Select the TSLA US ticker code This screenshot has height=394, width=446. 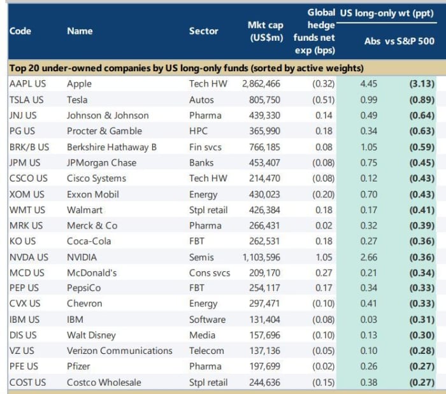coord(27,100)
